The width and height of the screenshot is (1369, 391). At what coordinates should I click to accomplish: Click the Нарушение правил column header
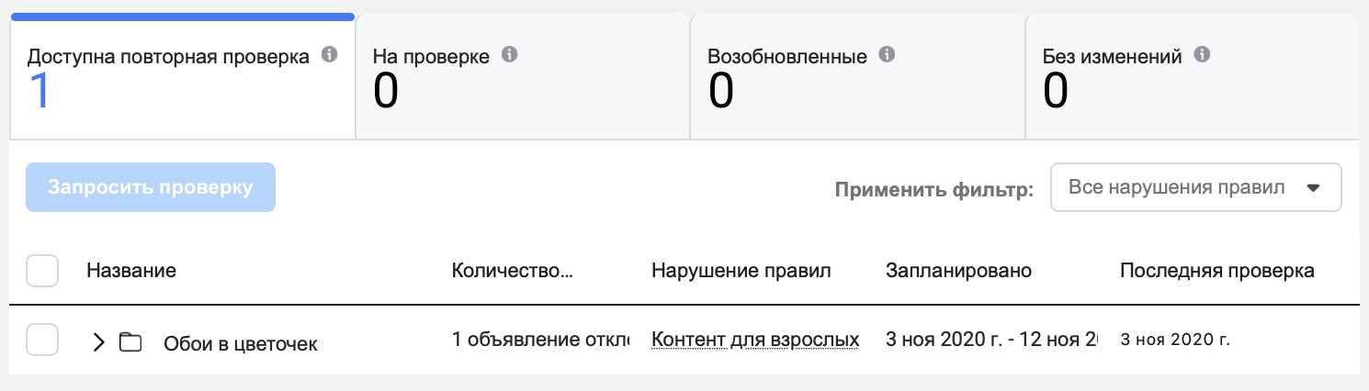tap(741, 271)
